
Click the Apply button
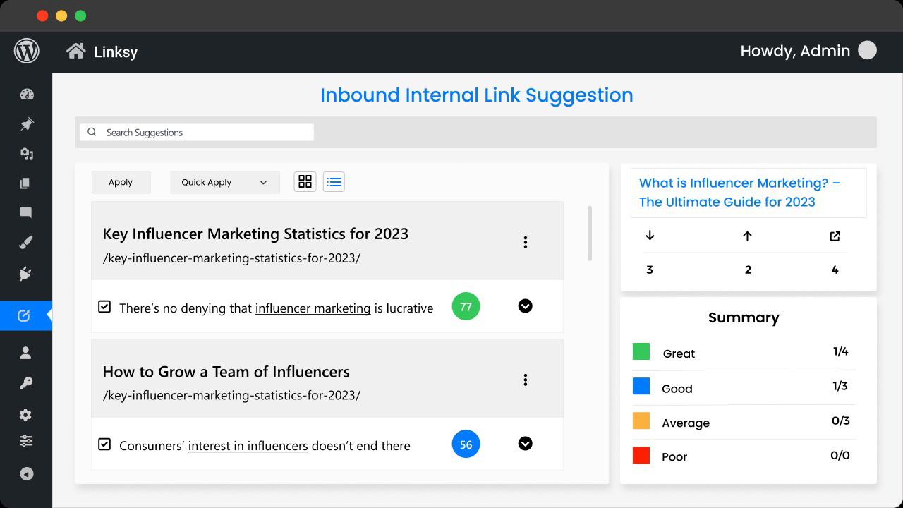coord(121,182)
